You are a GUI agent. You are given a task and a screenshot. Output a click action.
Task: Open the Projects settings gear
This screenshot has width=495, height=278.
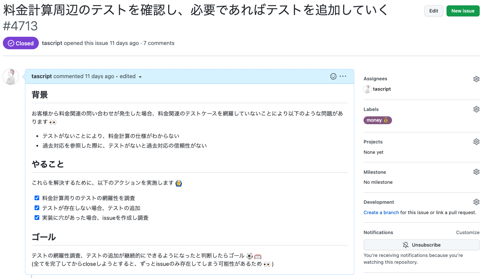pos(476,142)
